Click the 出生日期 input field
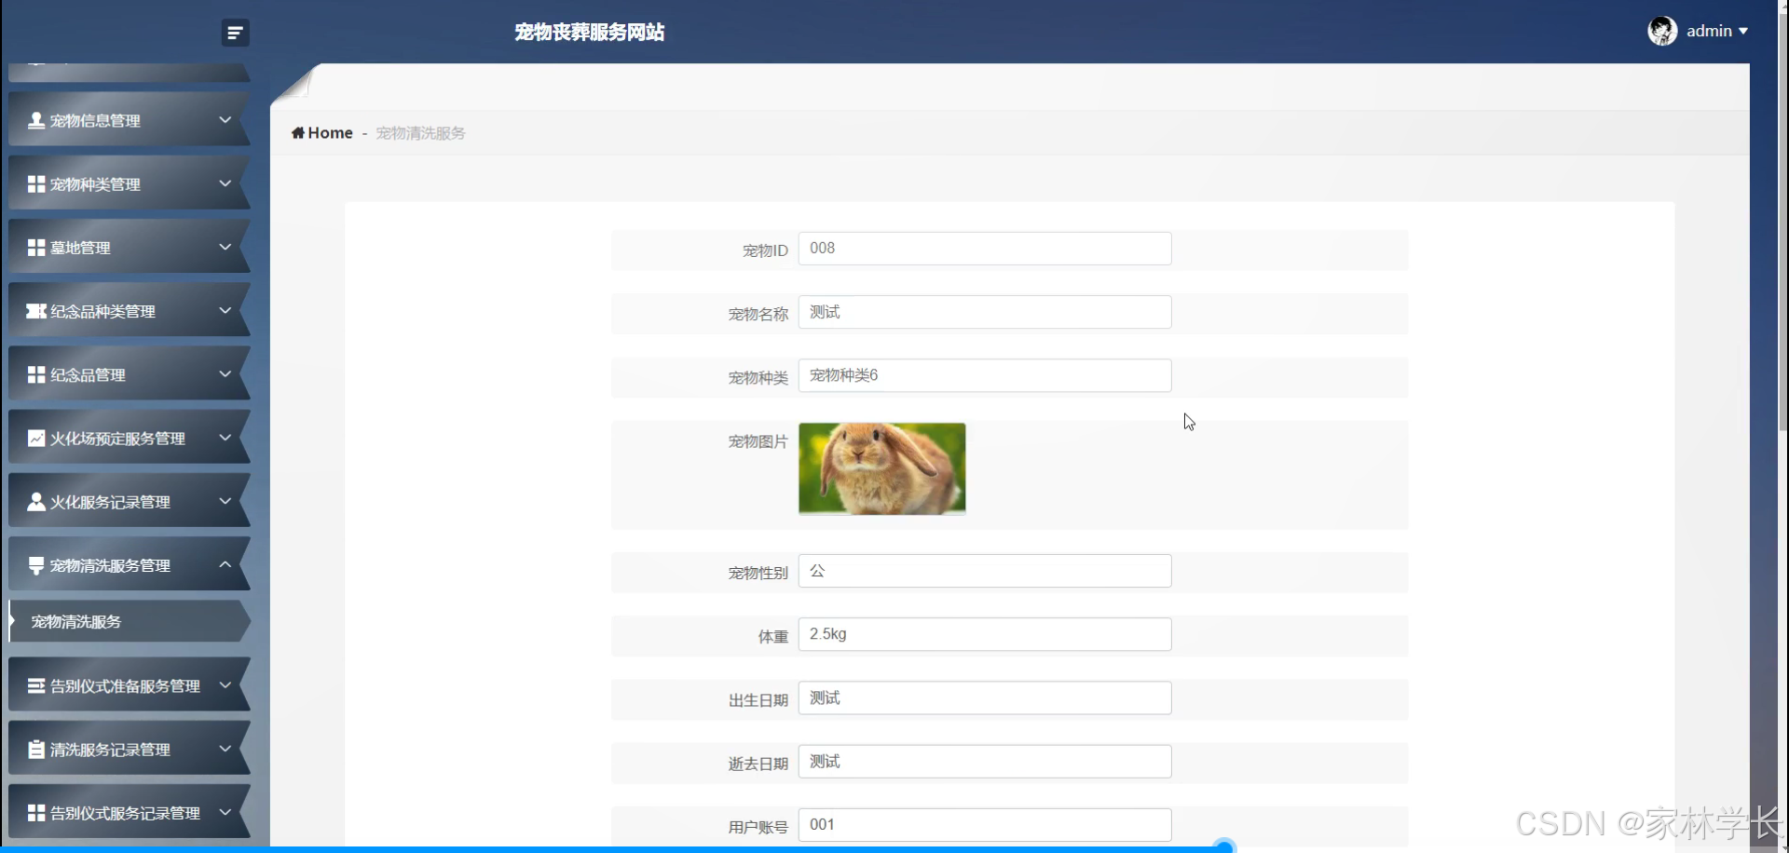1789x853 pixels. 985,697
